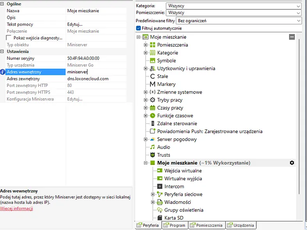Click the Peryferia sieciowe network icon
Viewport: 307px width, 230px height.
point(160,194)
